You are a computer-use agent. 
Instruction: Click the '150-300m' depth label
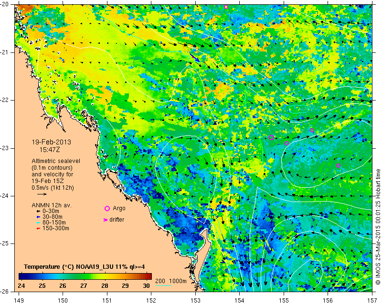[x=56, y=228]
